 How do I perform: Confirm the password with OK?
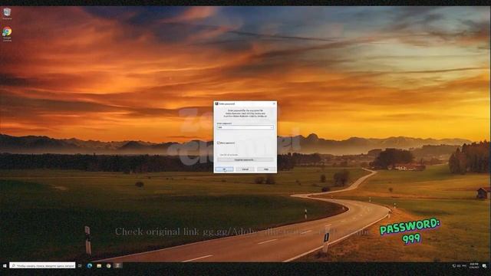(224, 169)
